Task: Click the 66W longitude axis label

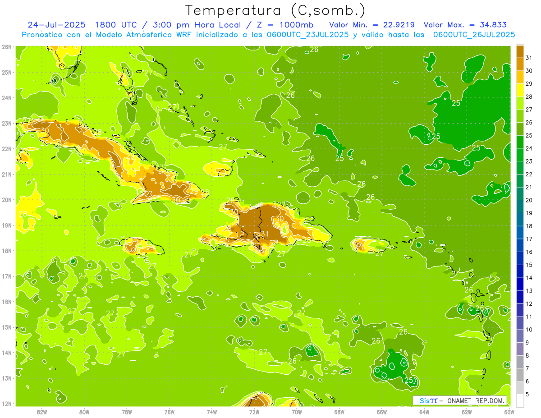Action: [x=382, y=411]
